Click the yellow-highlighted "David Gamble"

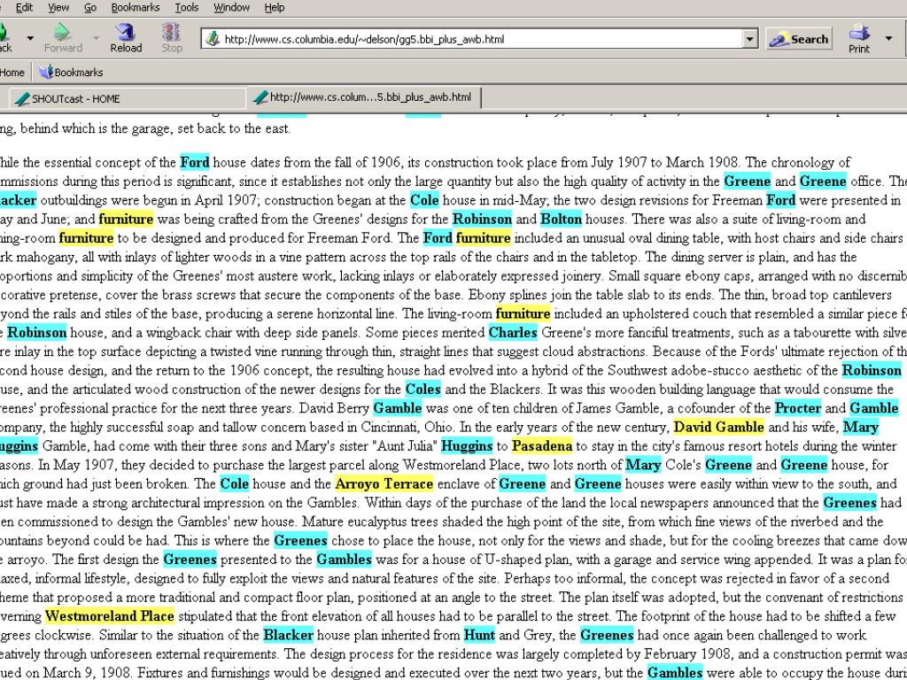719,428
